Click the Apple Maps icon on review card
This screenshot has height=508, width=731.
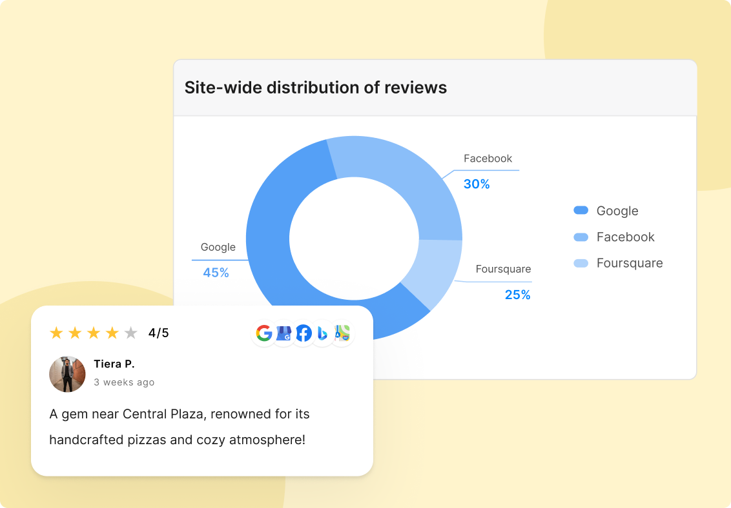pyautogui.click(x=342, y=333)
